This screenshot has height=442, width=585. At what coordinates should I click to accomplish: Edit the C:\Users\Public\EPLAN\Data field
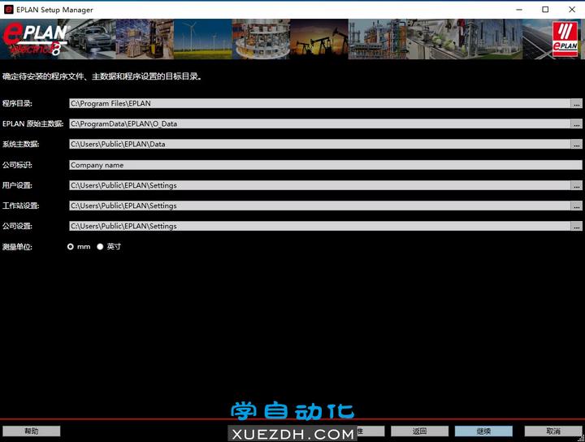(320, 145)
